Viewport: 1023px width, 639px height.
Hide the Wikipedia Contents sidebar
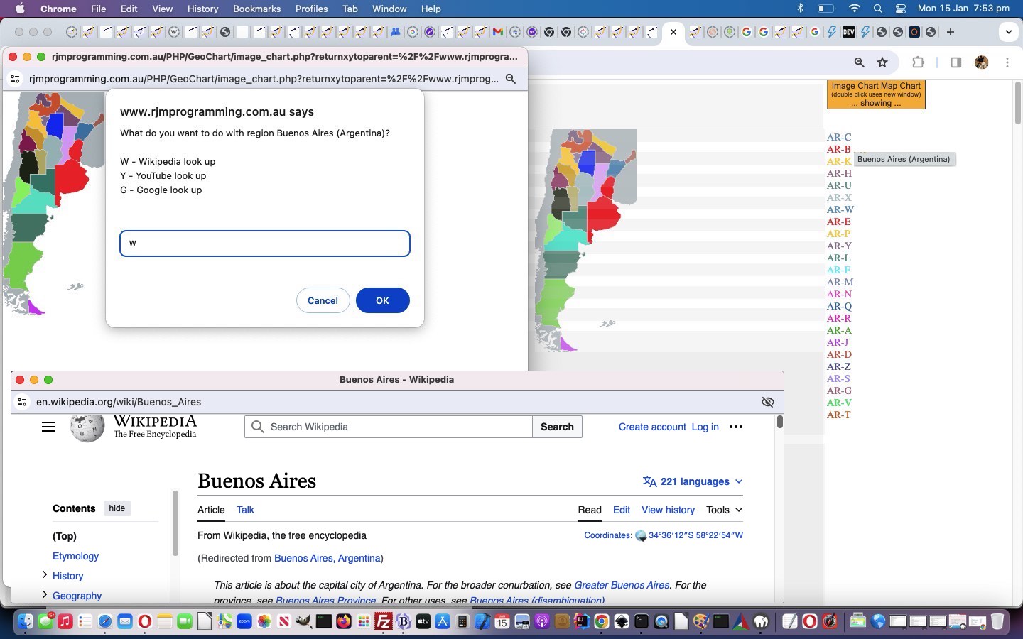click(x=117, y=508)
